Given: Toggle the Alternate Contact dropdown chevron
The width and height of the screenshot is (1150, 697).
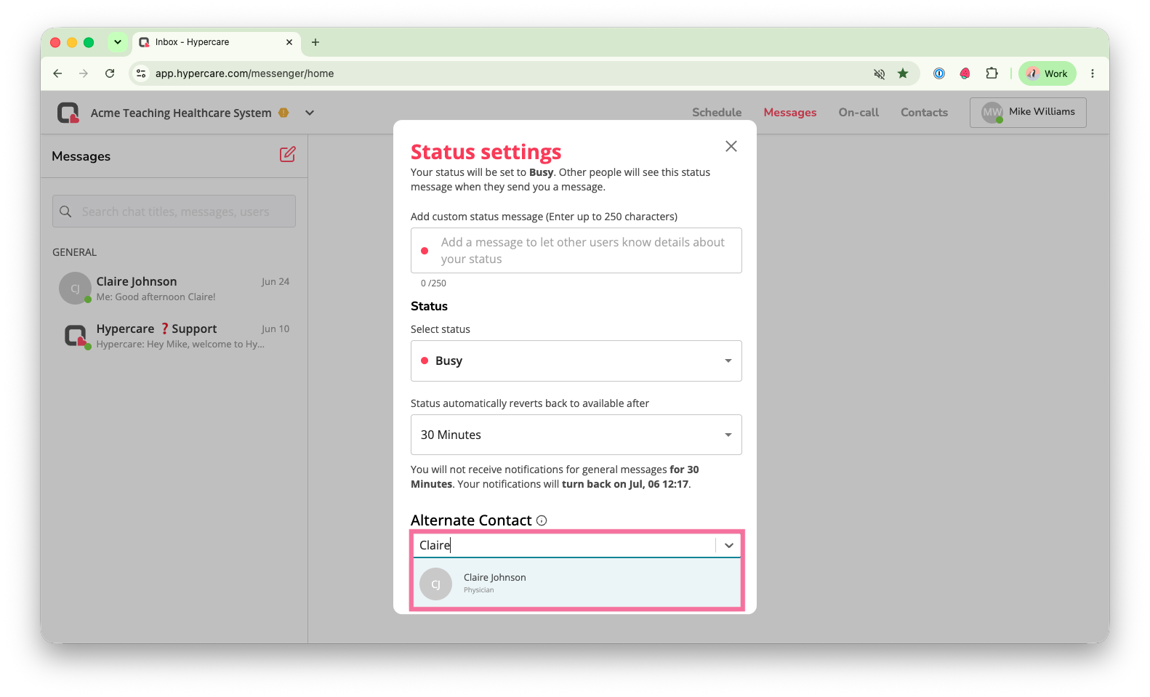Looking at the screenshot, I should pyautogui.click(x=728, y=545).
